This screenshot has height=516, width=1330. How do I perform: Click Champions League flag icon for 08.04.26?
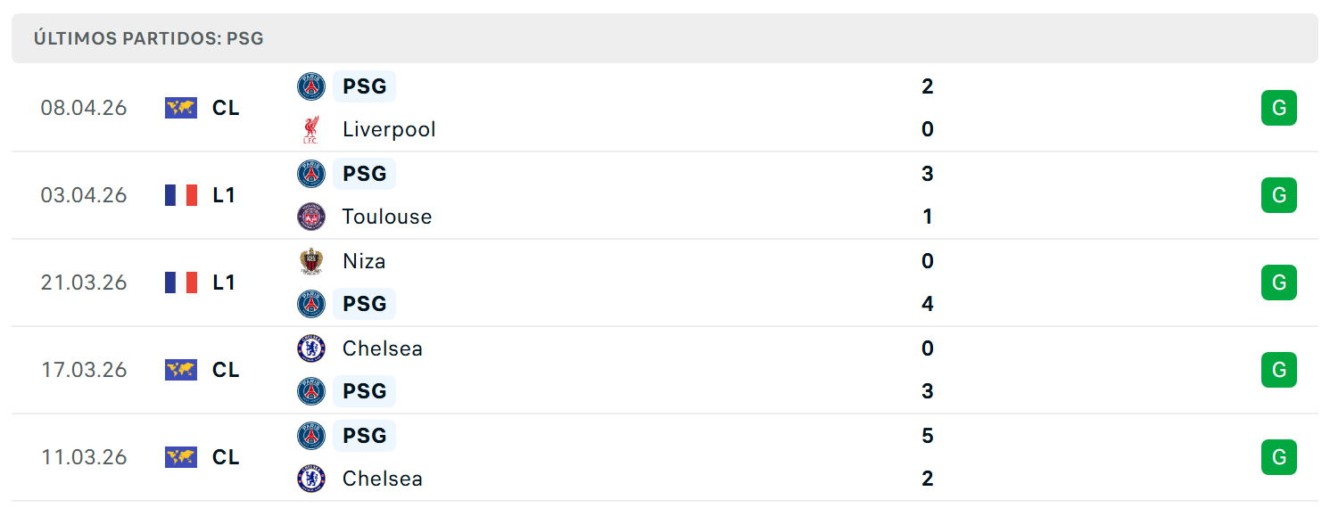(181, 108)
